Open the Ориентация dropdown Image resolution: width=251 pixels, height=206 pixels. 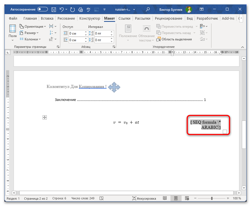click(32, 26)
